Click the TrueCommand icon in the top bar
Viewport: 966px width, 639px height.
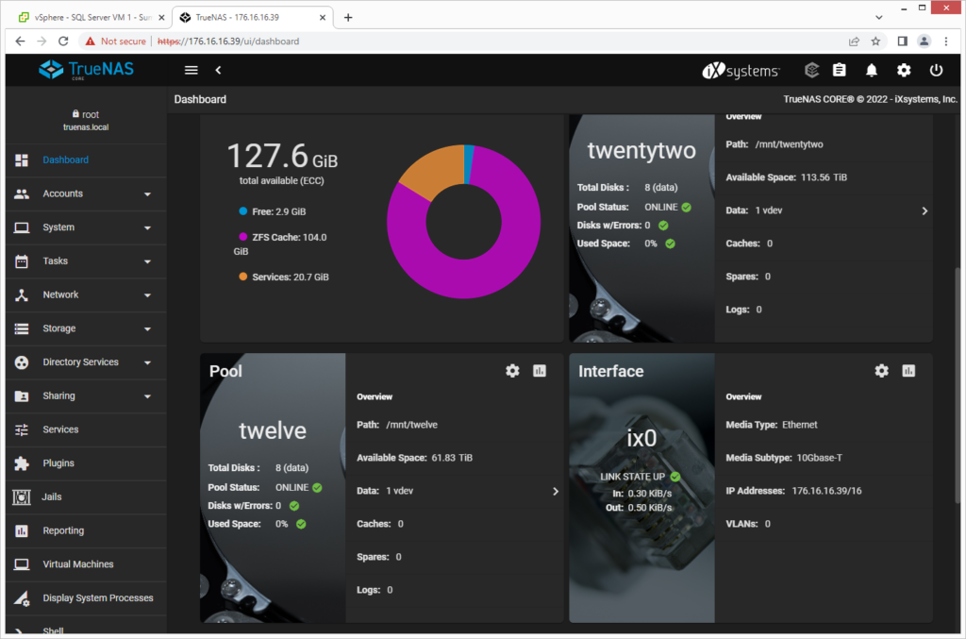[811, 70]
